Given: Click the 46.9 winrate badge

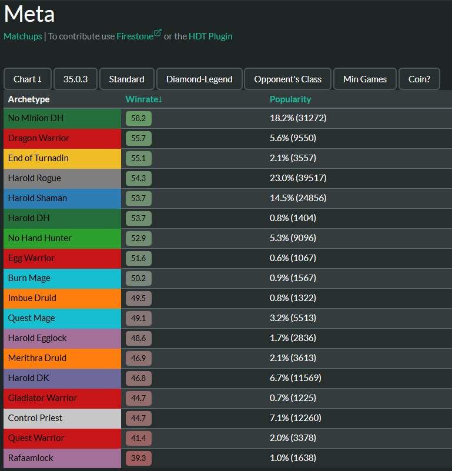Looking at the screenshot, I should (139, 358).
